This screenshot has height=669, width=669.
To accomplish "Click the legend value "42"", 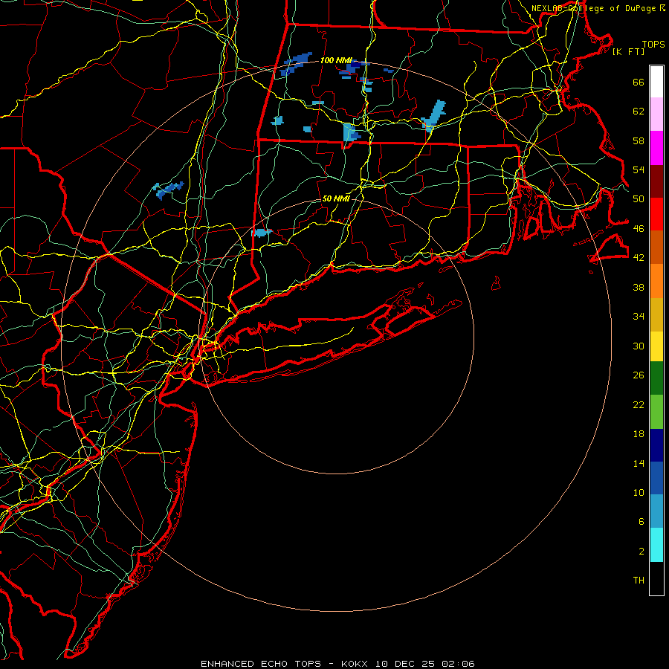I will click(x=639, y=257).
